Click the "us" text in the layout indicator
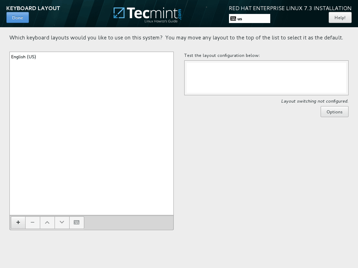This screenshot has width=358, height=268. point(240,19)
